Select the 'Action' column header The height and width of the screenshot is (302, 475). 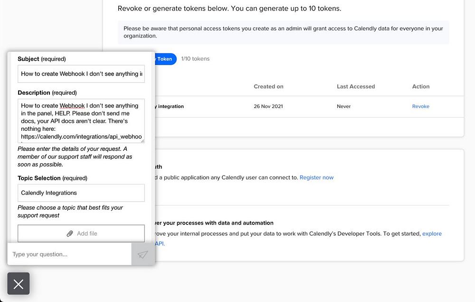[420, 87]
